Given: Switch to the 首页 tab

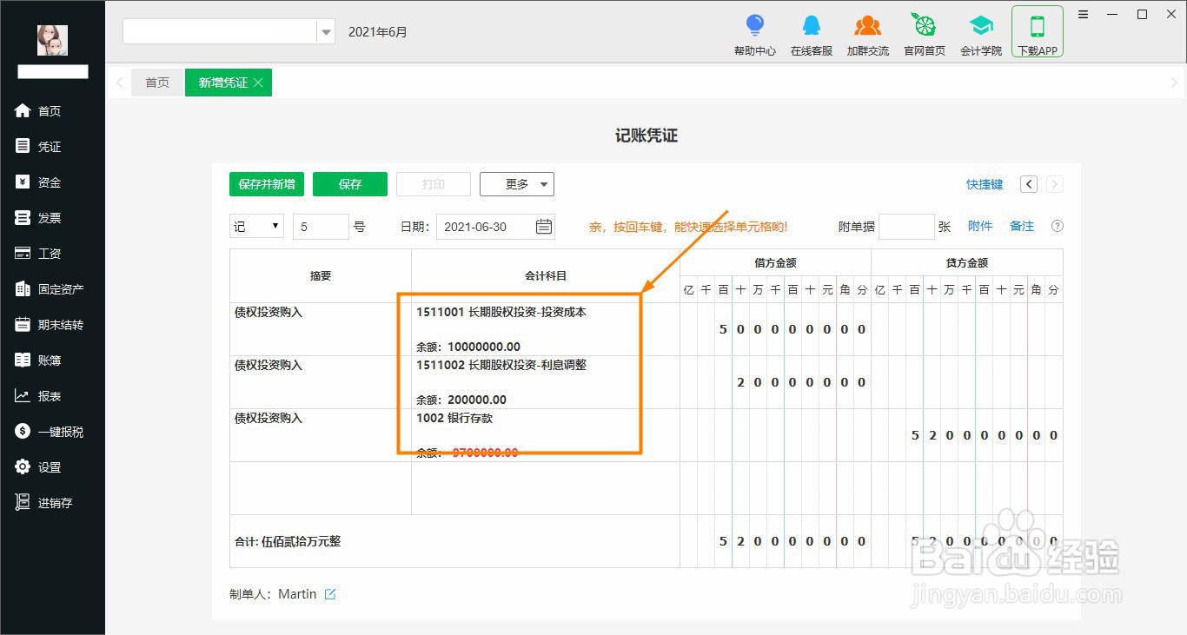Looking at the screenshot, I should click(157, 83).
